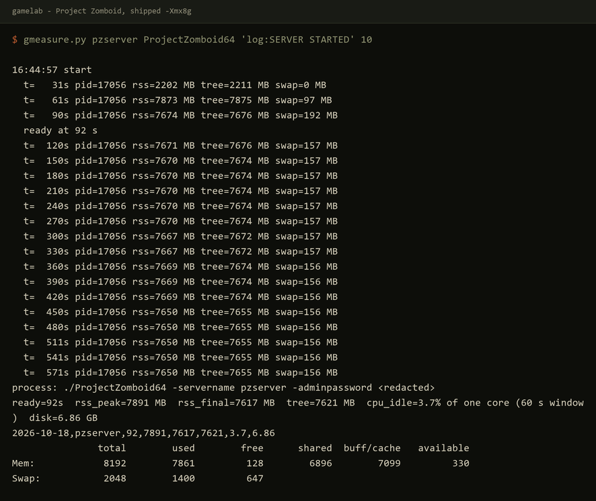
Task: Click the Swap total value 2048
Action: [x=115, y=479]
